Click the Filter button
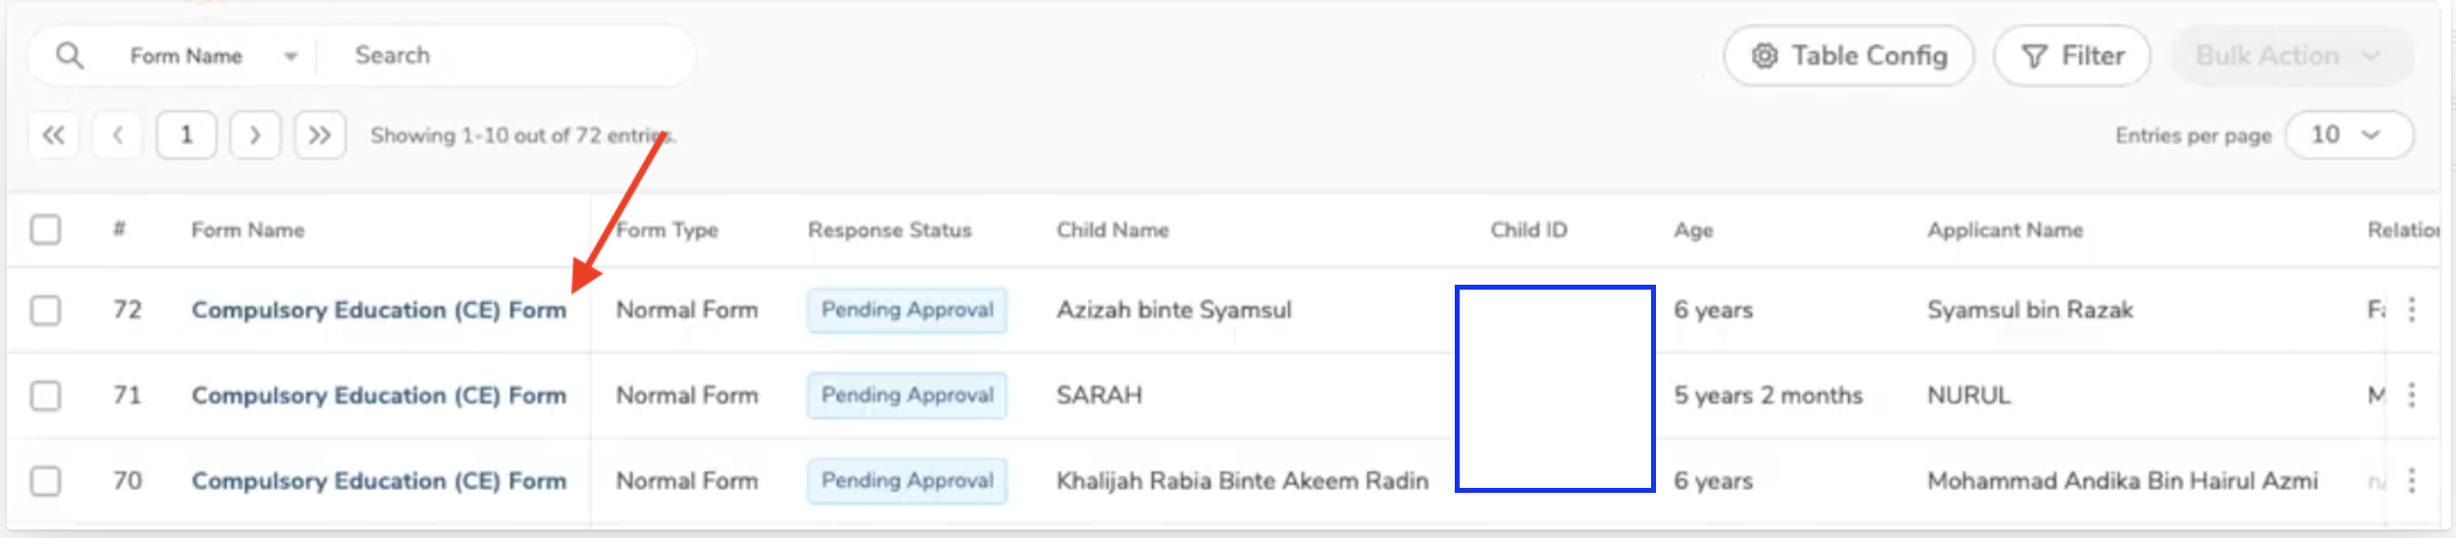The width and height of the screenshot is (2456, 538). click(2071, 57)
